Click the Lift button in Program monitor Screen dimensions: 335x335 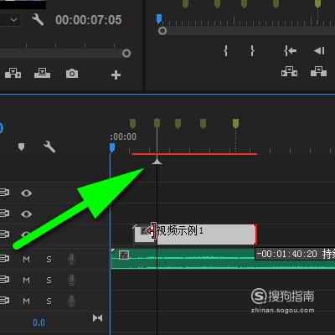click(290, 71)
